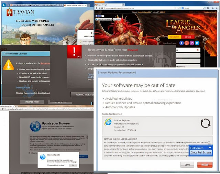The height and width of the screenshot is (174, 220).
Task: Open the Full Screen dropdown
Action: [x=201, y=148]
